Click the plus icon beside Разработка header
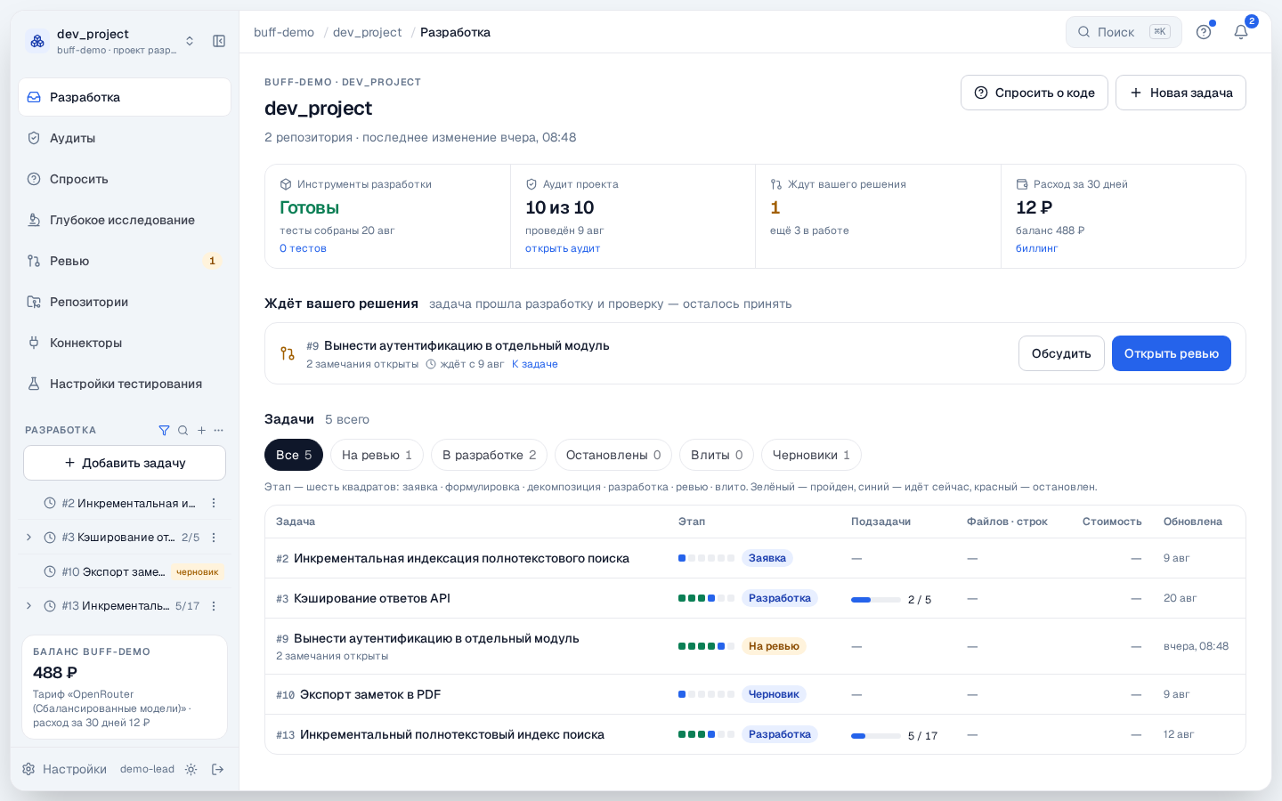 point(201,431)
